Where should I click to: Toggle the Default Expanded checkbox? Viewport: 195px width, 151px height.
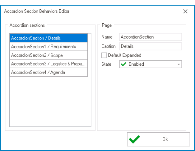tap(104, 55)
